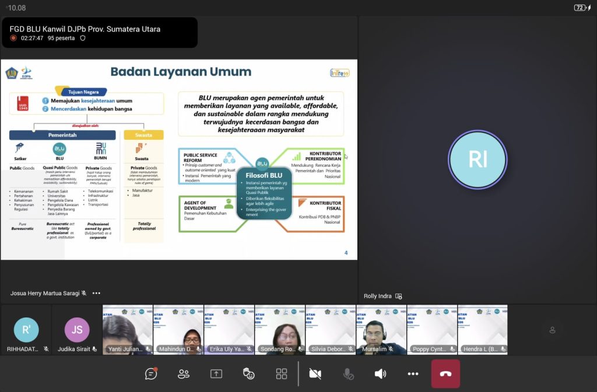The height and width of the screenshot is (392, 597).
Task: Show the participants list
Action: [x=184, y=374]
